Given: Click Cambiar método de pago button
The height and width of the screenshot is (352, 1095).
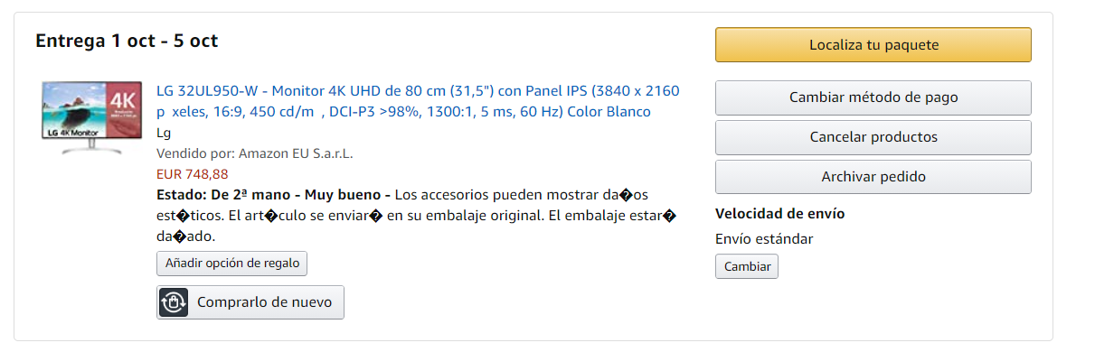Looking at the screenshot, I should click(873, 97).
